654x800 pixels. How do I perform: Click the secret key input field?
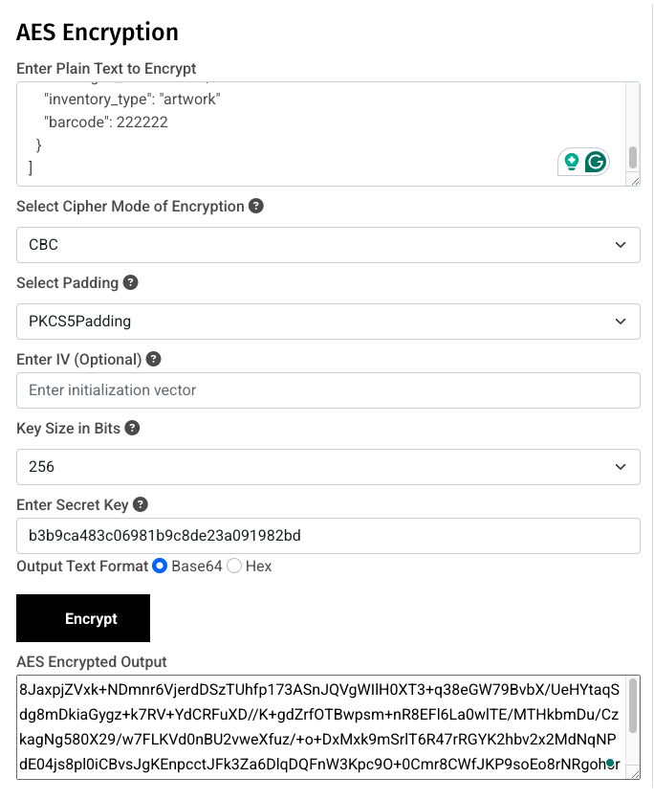327,536
